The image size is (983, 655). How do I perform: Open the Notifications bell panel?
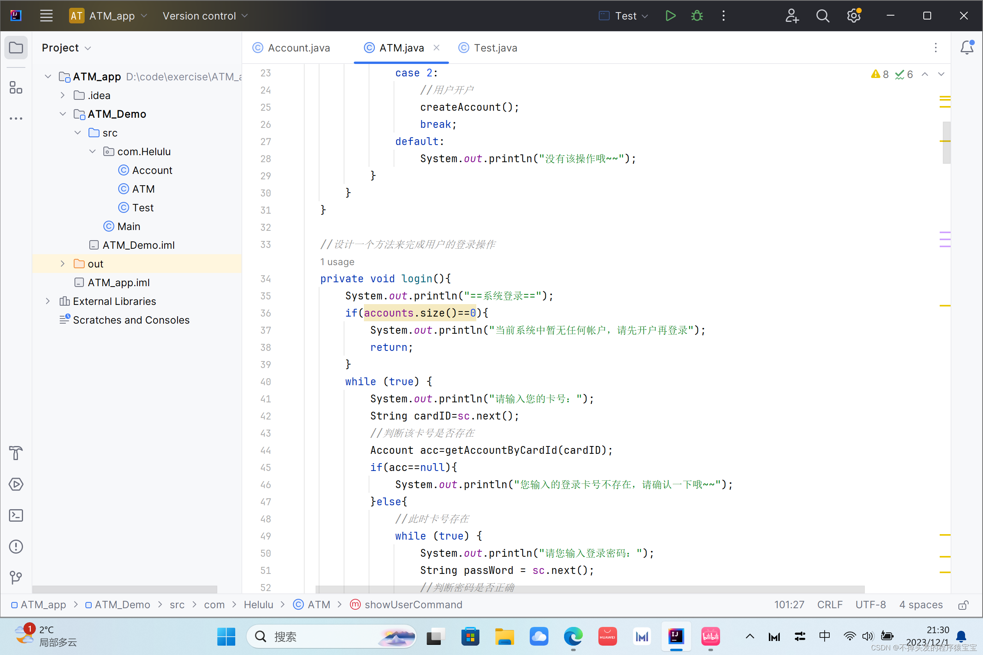[x=966, y=48]
